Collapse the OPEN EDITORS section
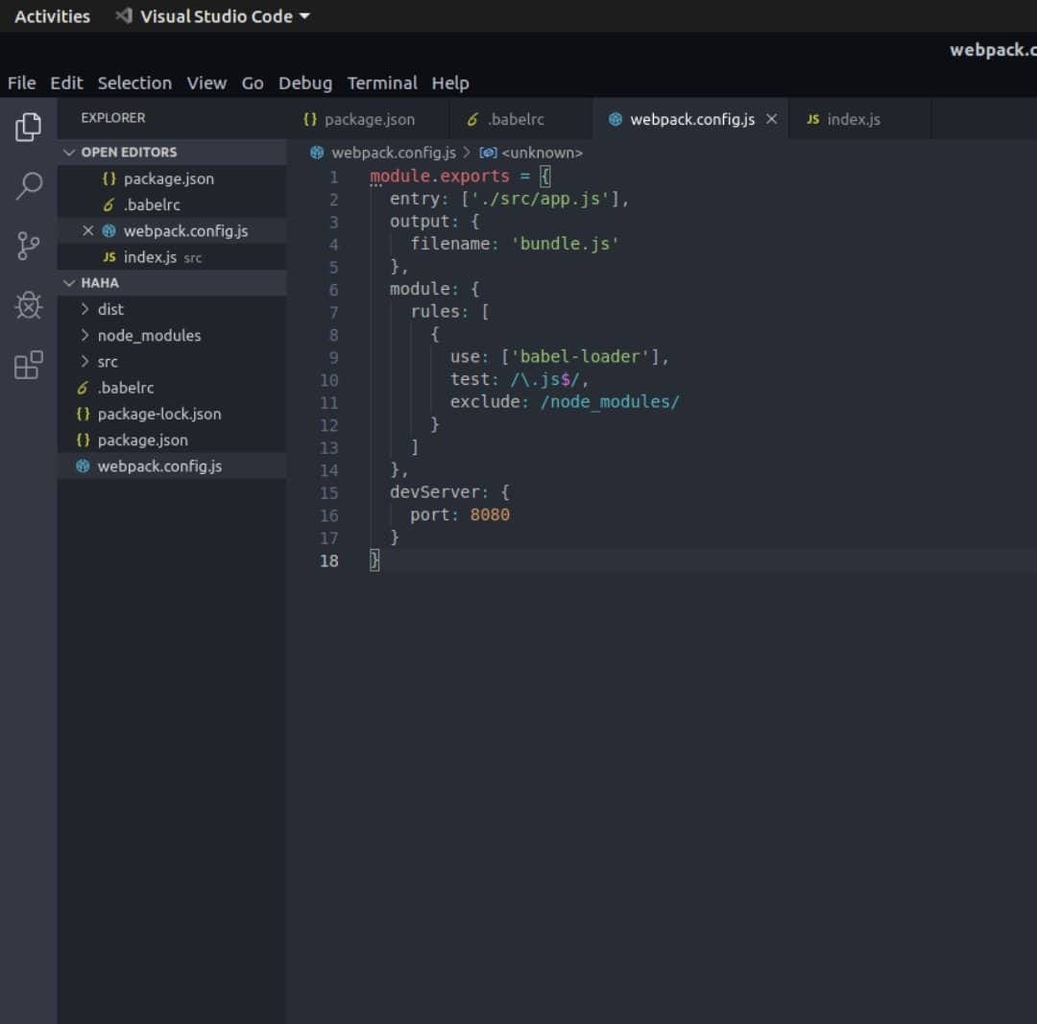1037x1024 pixels. 69,152
